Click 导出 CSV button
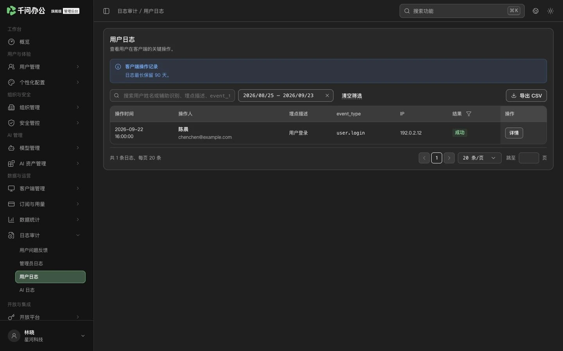This screenshot has height=351, width=563. tap(526, 96)
